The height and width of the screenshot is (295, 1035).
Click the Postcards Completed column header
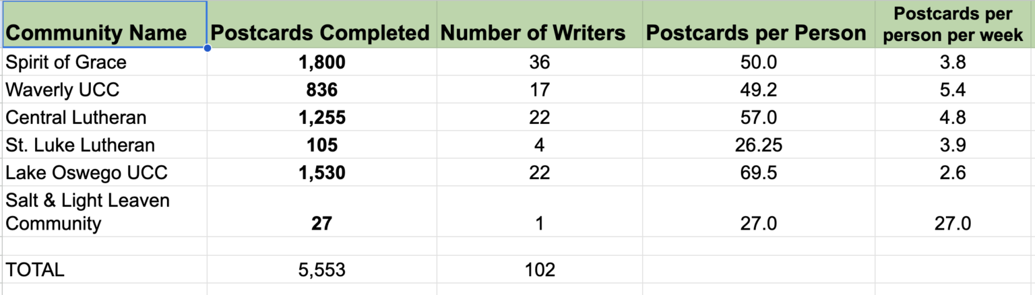[x=321, y=24]
